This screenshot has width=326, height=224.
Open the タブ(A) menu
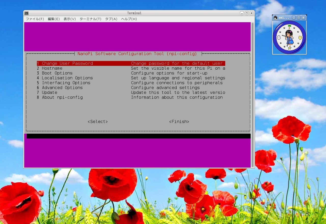[111, 19]
